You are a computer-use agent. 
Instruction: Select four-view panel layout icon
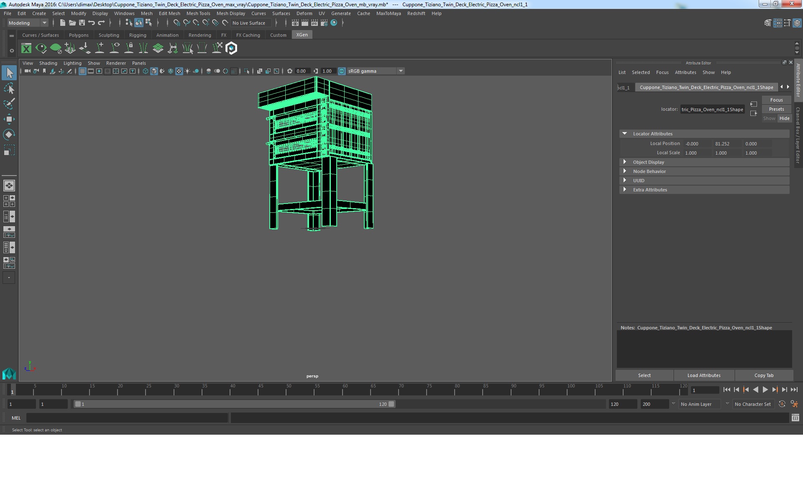(x=9, y=201)
